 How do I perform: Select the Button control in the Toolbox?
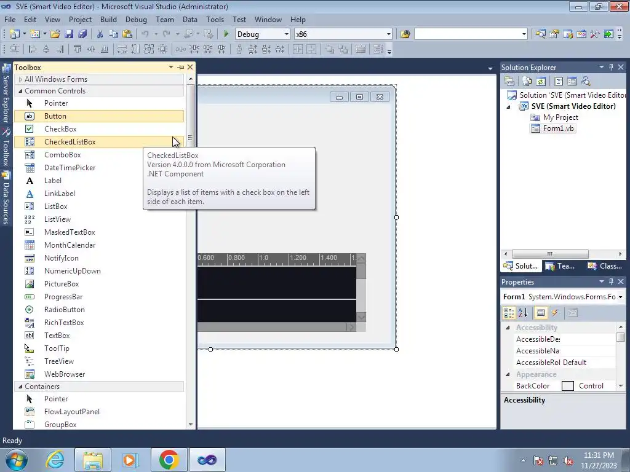pos(99,116)
